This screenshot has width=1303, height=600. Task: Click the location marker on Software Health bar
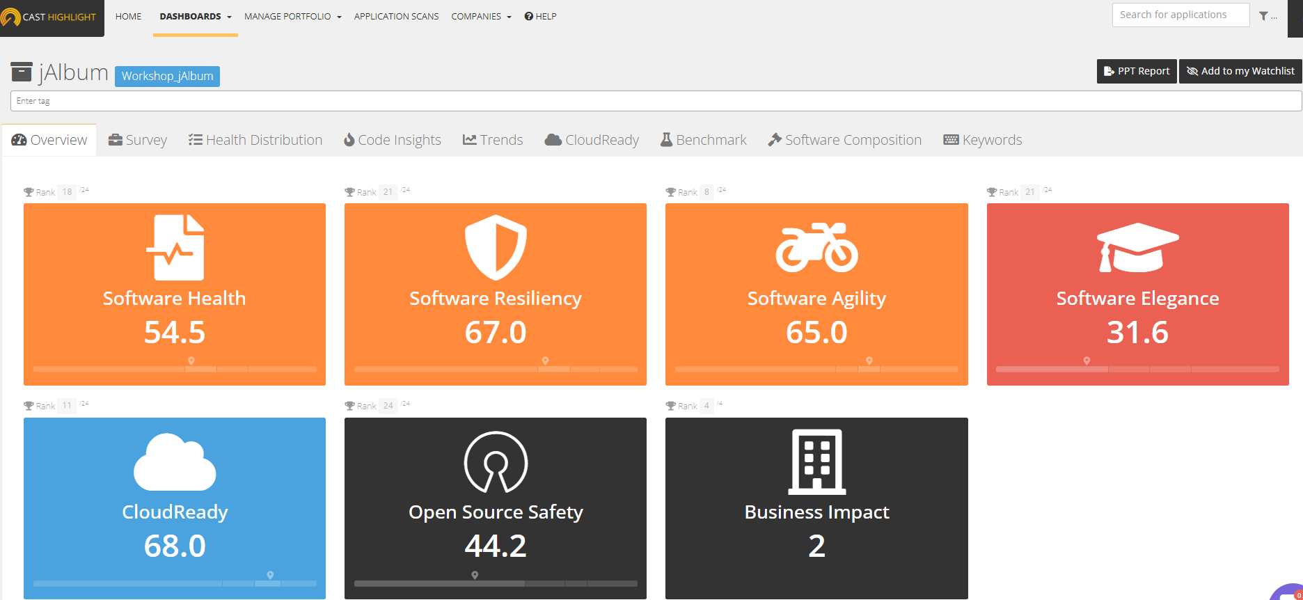[x=191, y=361]
